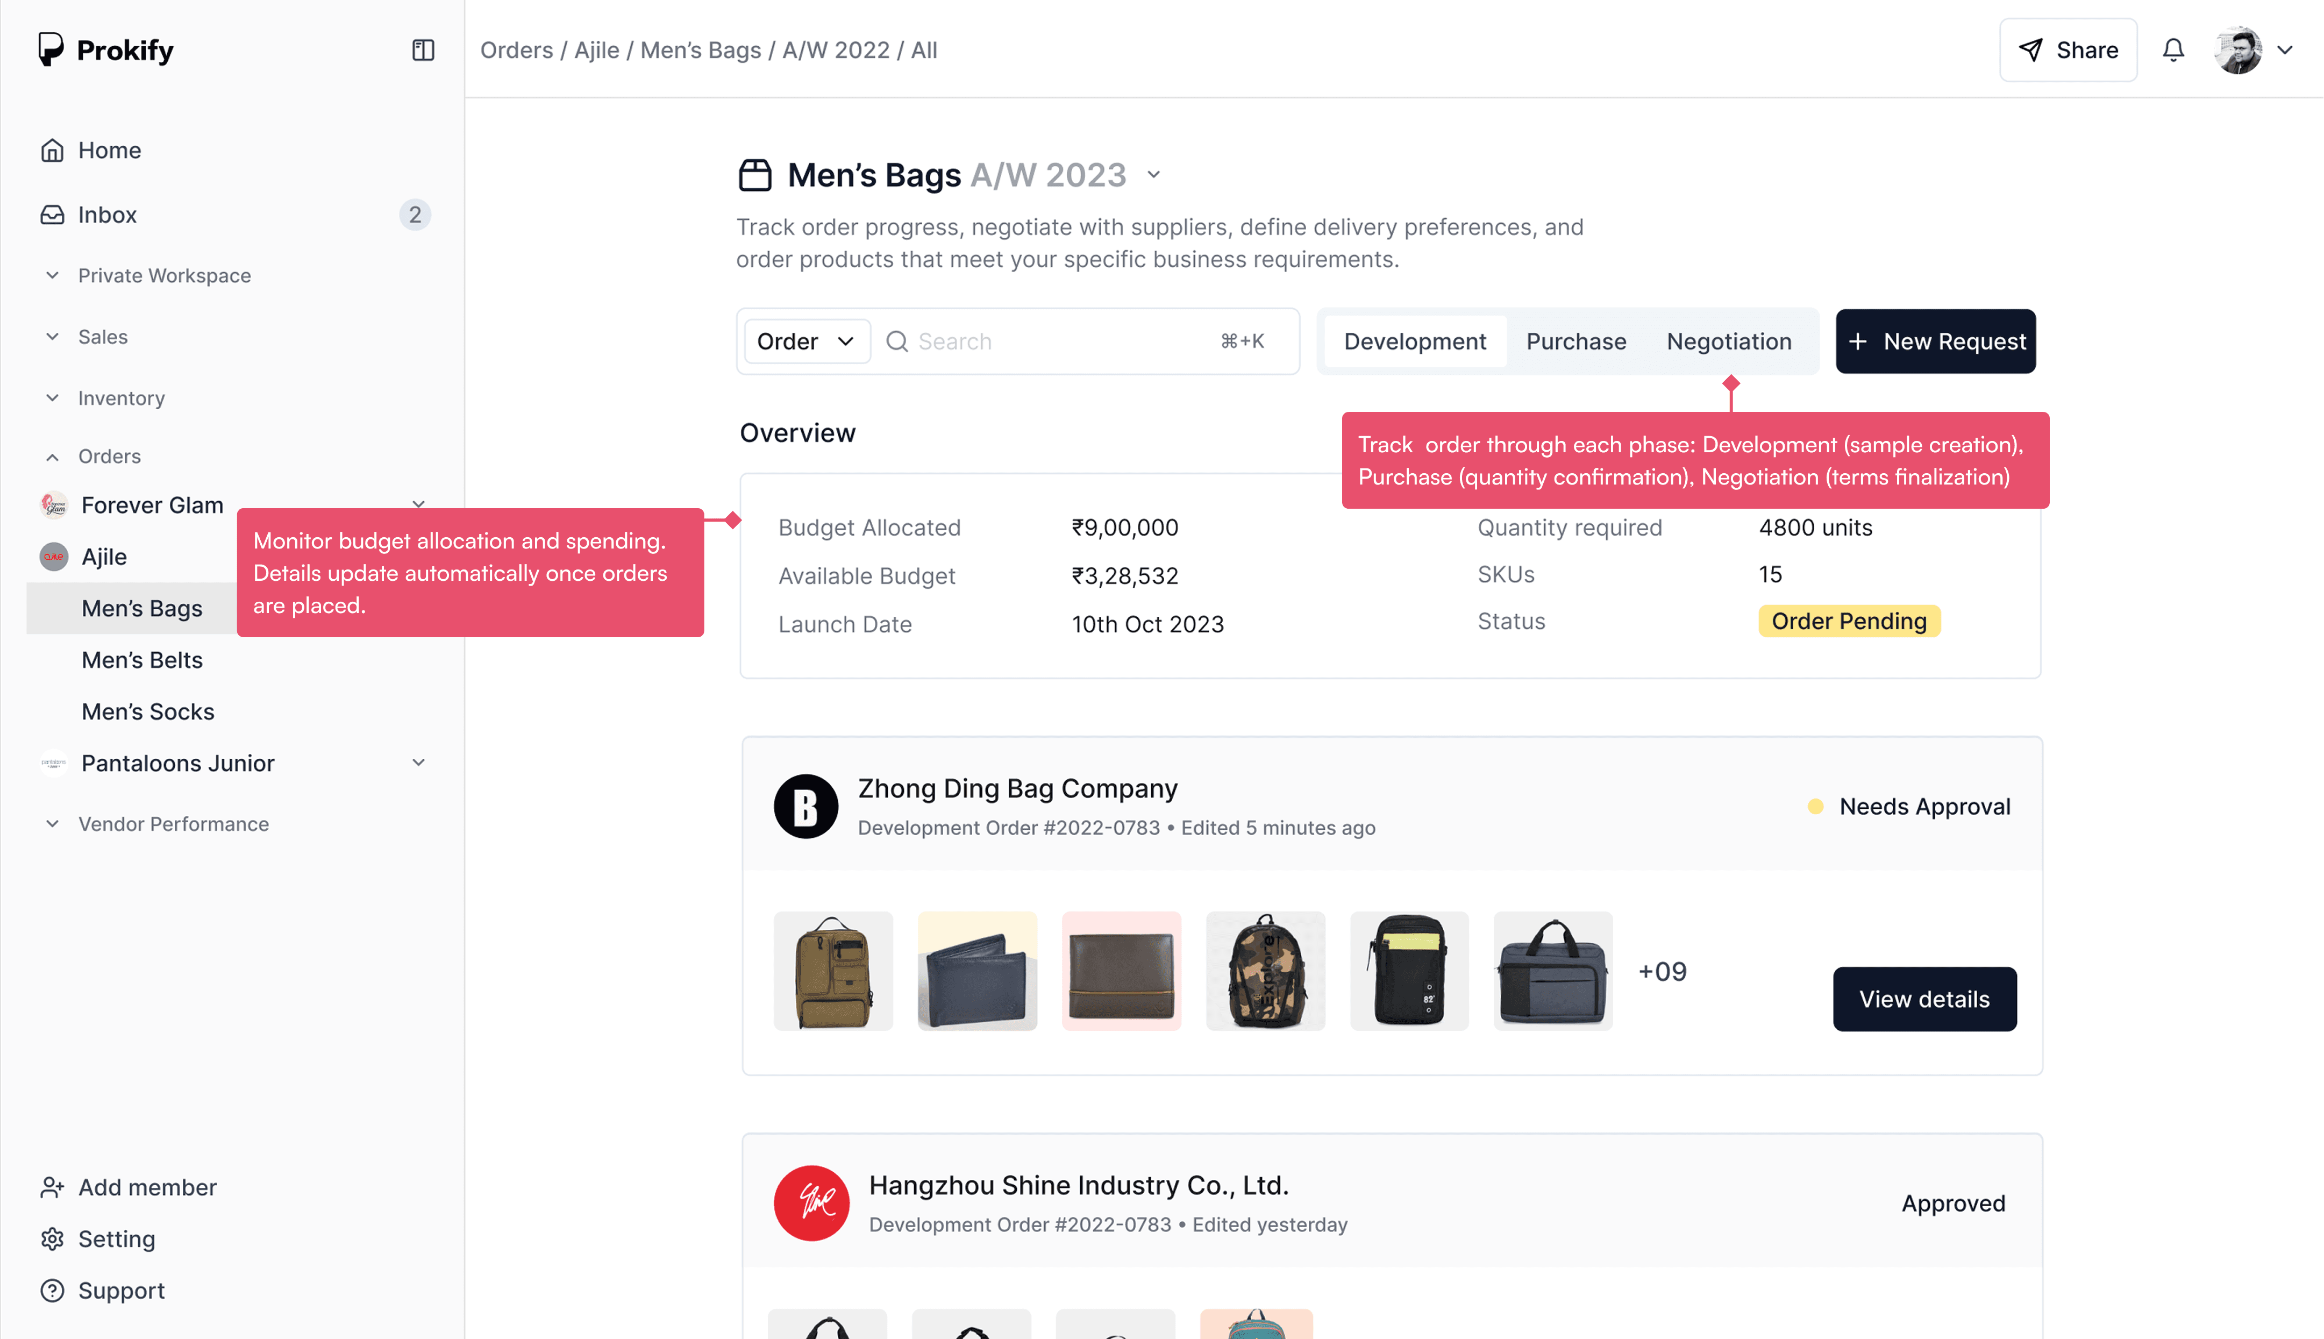This screenshot has height=1339, width=2324.
Task: Collapse the sidebar panel icon
Action: (x=423, y=49)
